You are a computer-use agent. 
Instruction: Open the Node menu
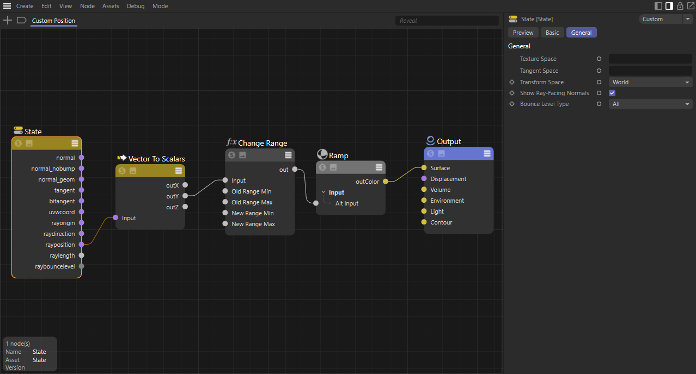click(x=87, y=6)
